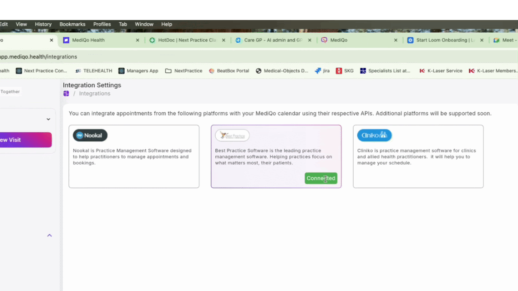518x291 pixels.
Task: Click the Integrations breadcrumb
Action: point(95,93)
